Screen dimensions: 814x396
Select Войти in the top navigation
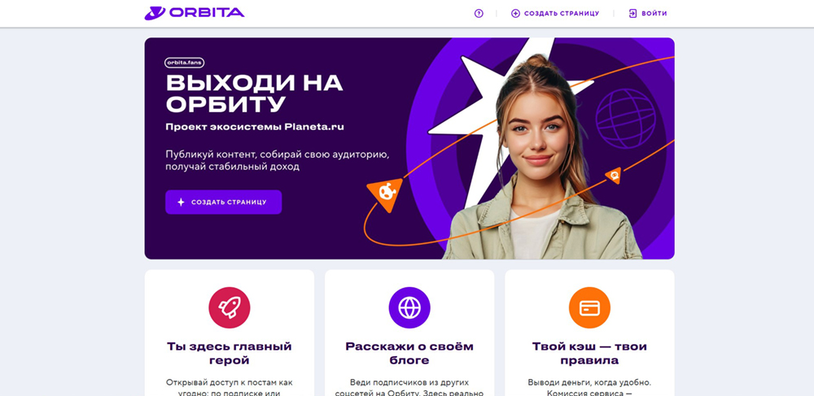[654, 14]
